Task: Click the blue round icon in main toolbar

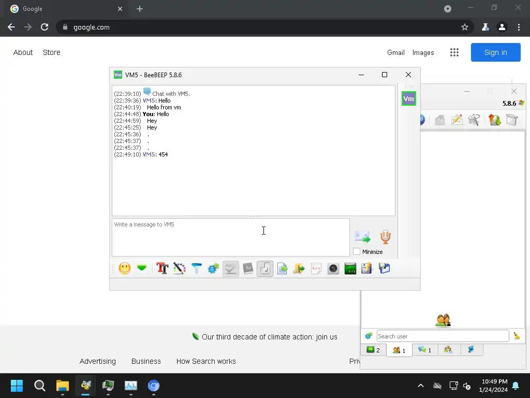Action: (x=422, y=120)
